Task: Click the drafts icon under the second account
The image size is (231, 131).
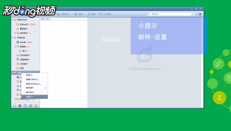Action: 18,82
